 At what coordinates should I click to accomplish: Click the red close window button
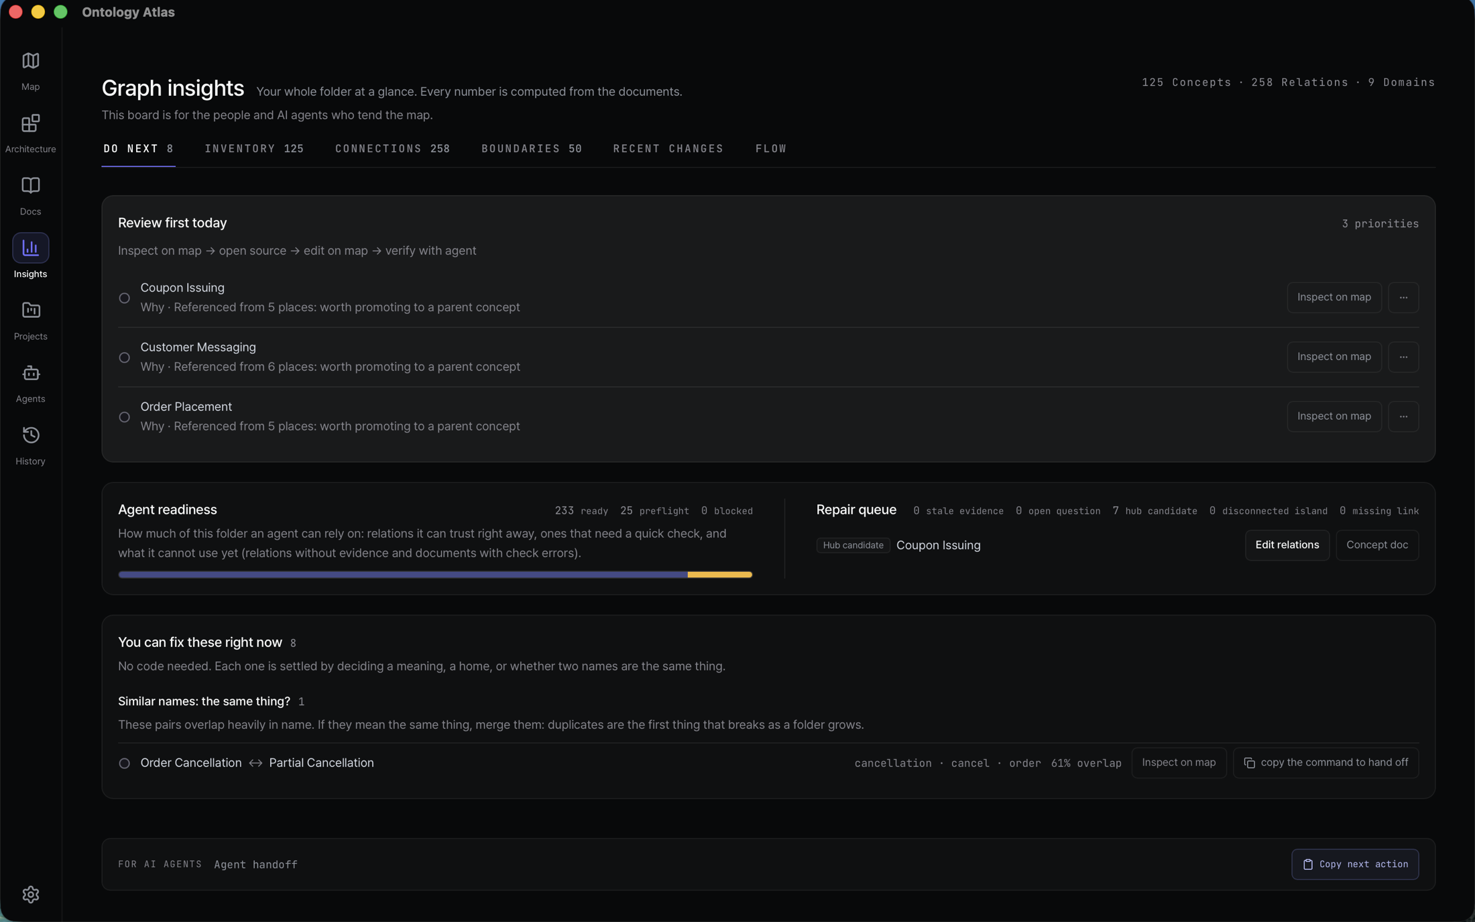pyautogui.click(x=15, y=12)
